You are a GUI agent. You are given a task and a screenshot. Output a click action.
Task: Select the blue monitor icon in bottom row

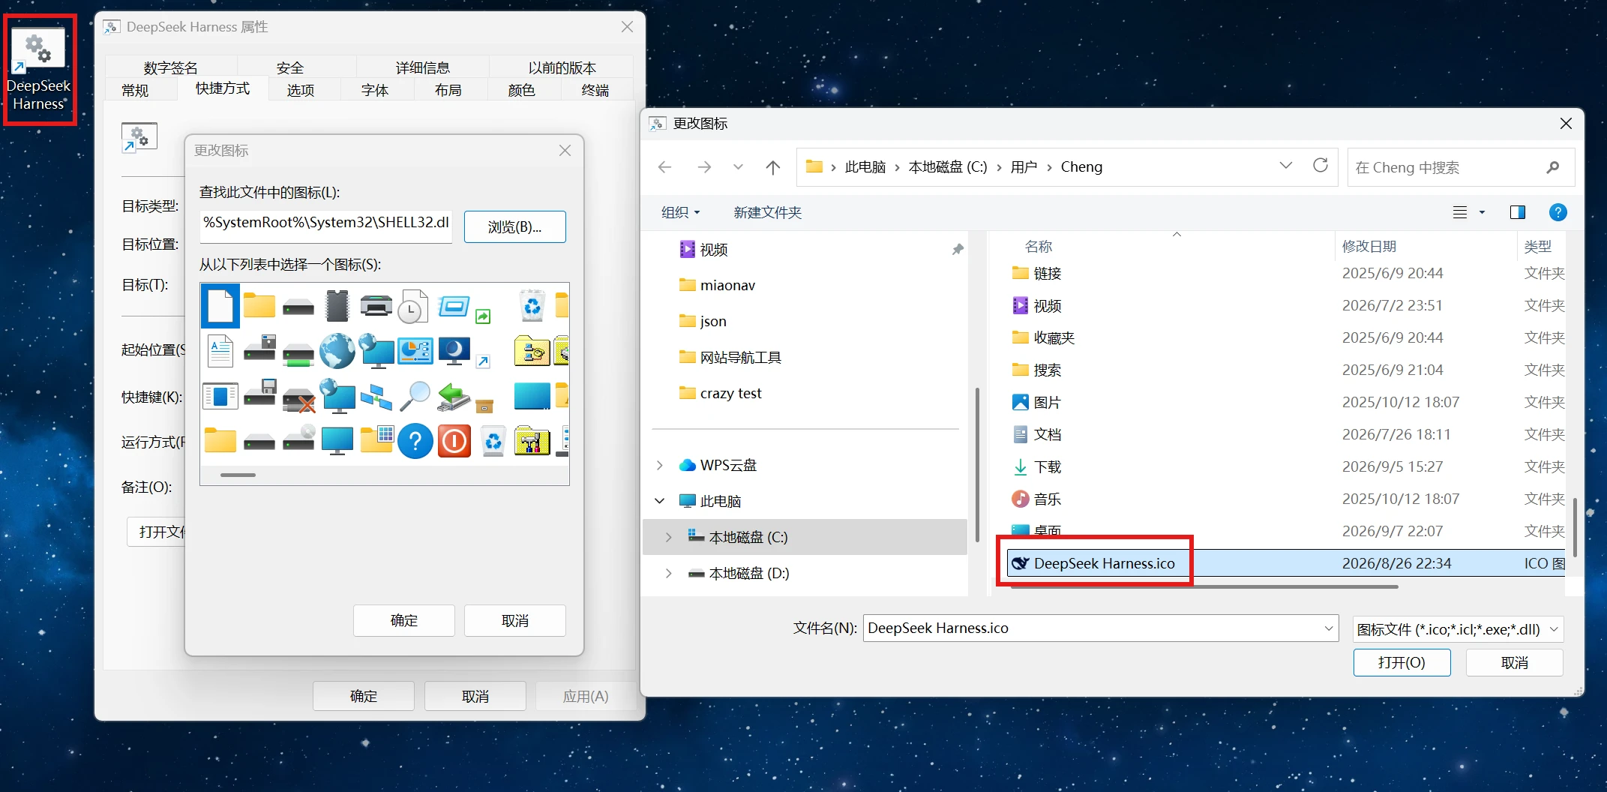[x=337, y=441]
